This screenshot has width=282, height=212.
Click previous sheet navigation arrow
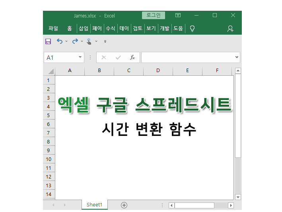(x=53, y=205)
